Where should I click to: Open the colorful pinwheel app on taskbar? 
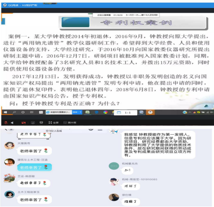point(106,112)
